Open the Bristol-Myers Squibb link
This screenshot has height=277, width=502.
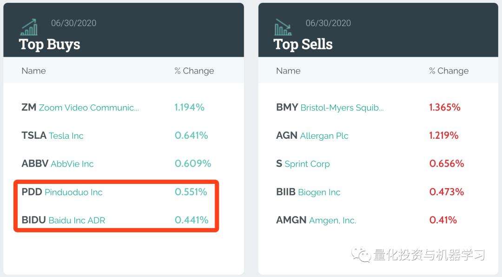coord(342,108)
